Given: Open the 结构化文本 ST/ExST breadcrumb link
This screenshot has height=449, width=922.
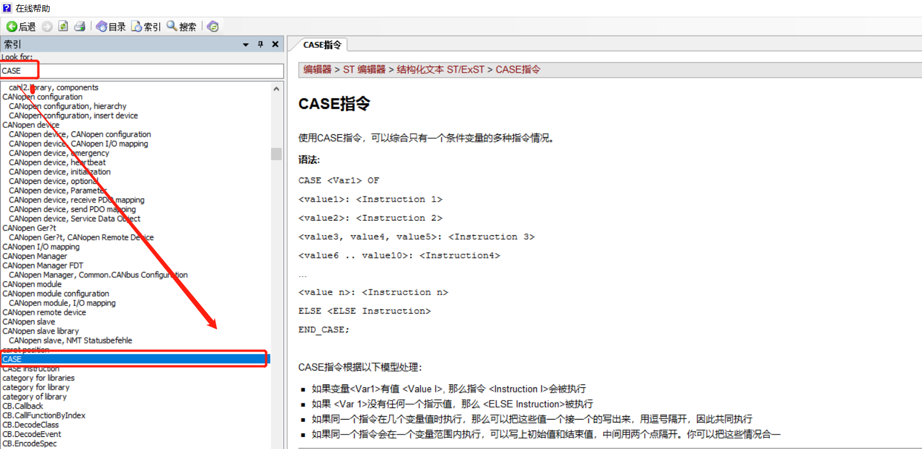Looking at the screenshot, I should [441, 70].
